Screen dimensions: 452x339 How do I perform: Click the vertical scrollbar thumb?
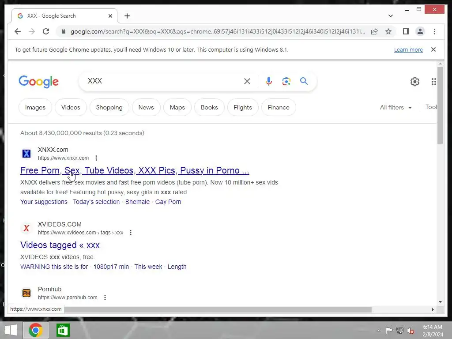[440, 105]
